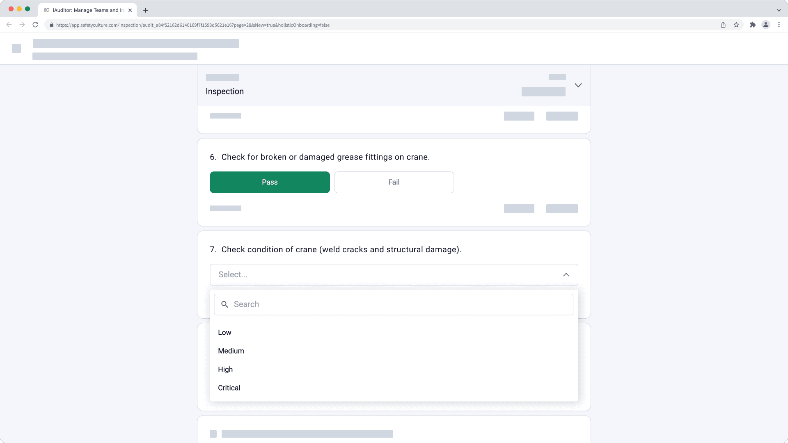This screenshot has height=443, width=788.
Task: Close the Select dropdown with its chevron
Action: [x=566, y=274]
